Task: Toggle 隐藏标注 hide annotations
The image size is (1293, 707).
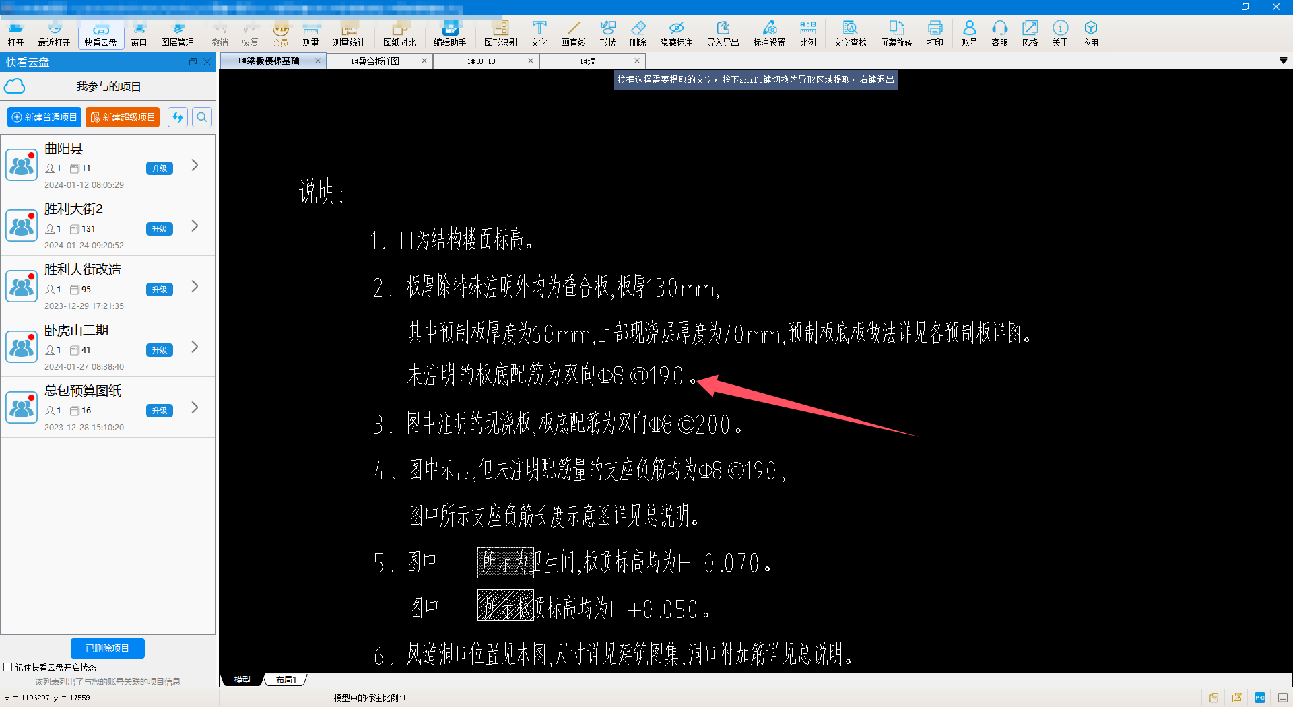Action: [676, 34]
